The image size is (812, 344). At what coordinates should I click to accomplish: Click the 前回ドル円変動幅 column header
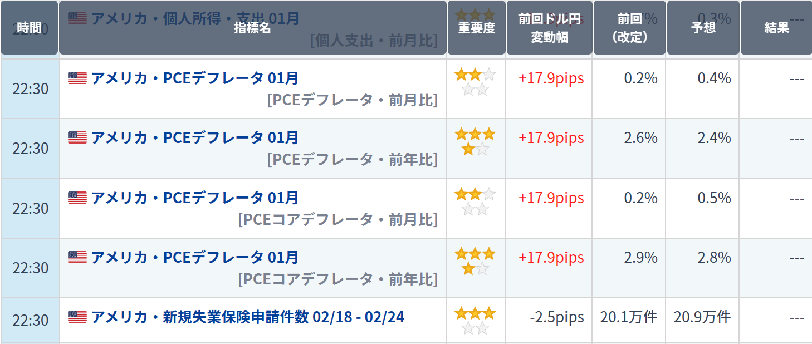(x=549, y=28)
